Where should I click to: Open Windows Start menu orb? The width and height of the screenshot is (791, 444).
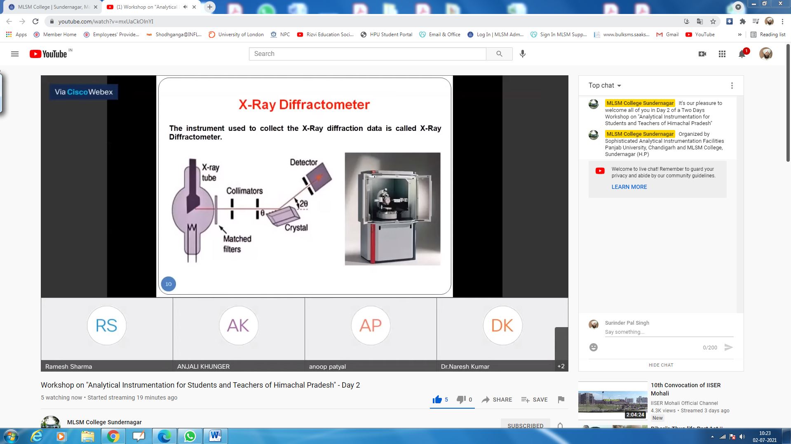tap(11, 436)
